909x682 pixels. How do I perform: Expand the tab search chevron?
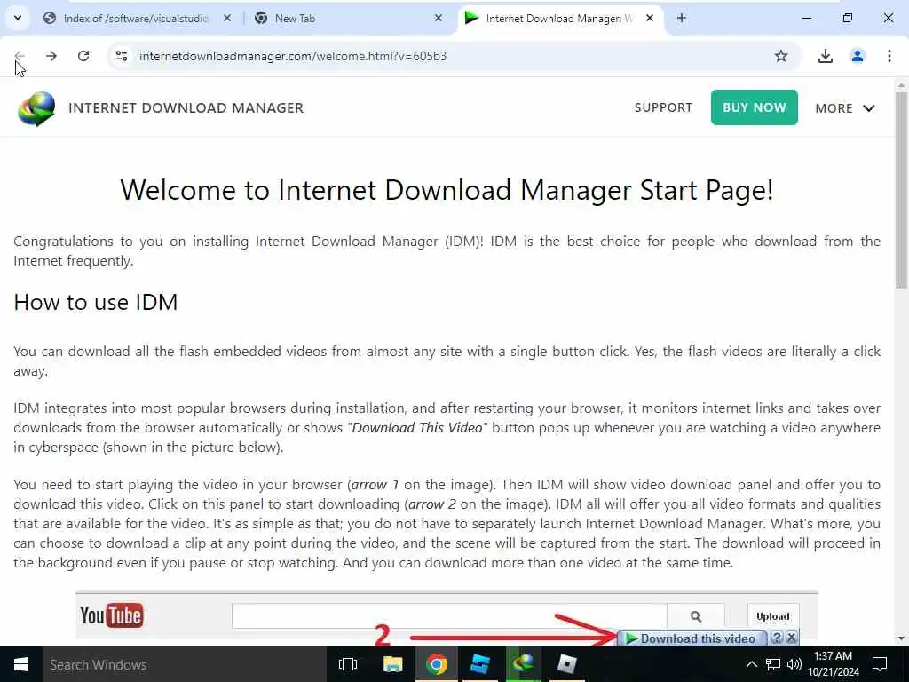(18, 18)
